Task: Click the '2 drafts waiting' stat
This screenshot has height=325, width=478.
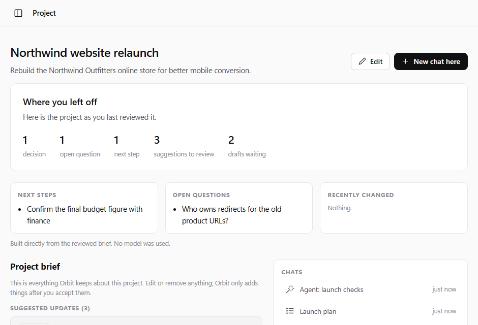Action: point(247,146)
